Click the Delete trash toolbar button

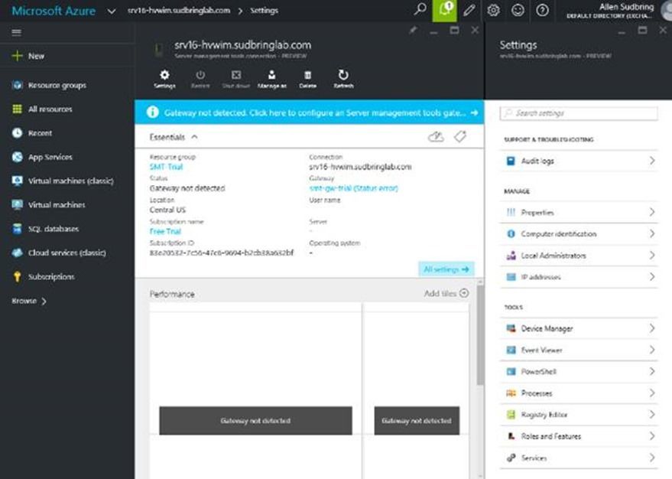[308, 79]
